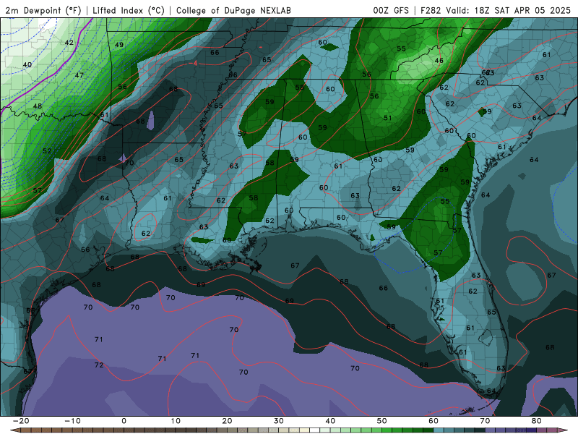Click the 52 dewpoint value on the map

point(47,150)
